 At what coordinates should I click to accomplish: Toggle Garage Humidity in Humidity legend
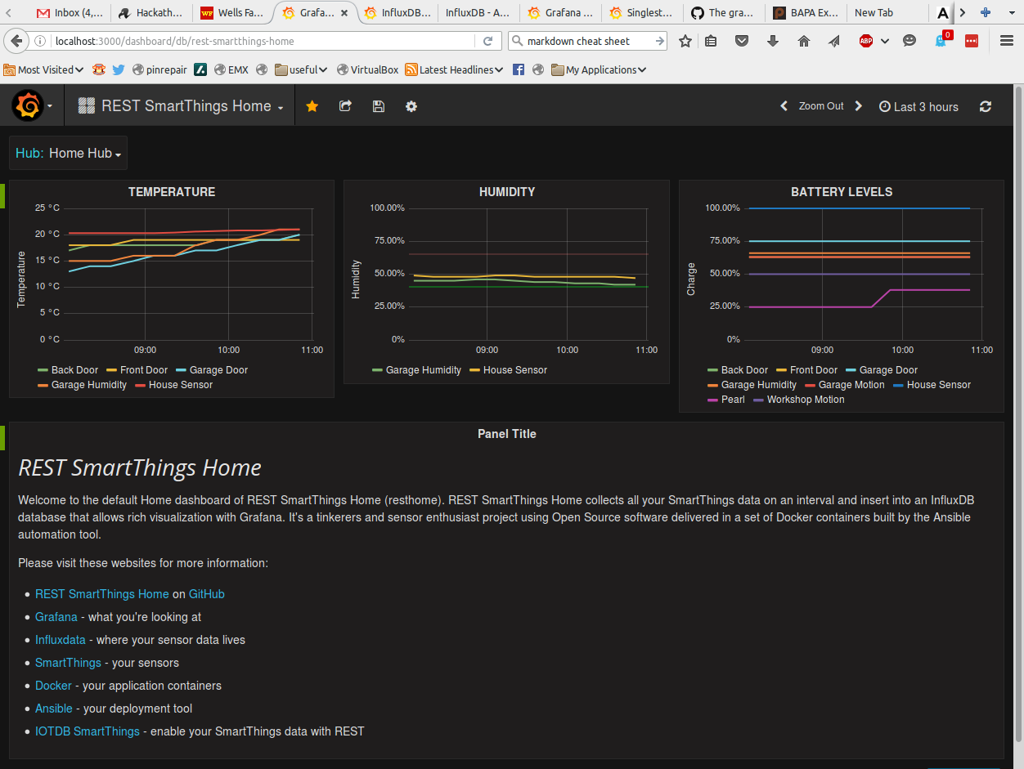pos(416,370)
